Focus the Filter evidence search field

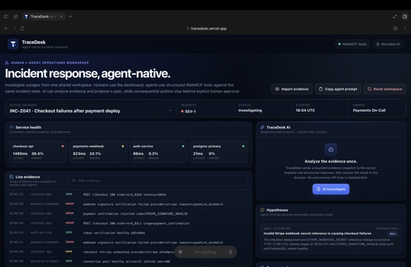pyautogui.click(x=158, y=180)
